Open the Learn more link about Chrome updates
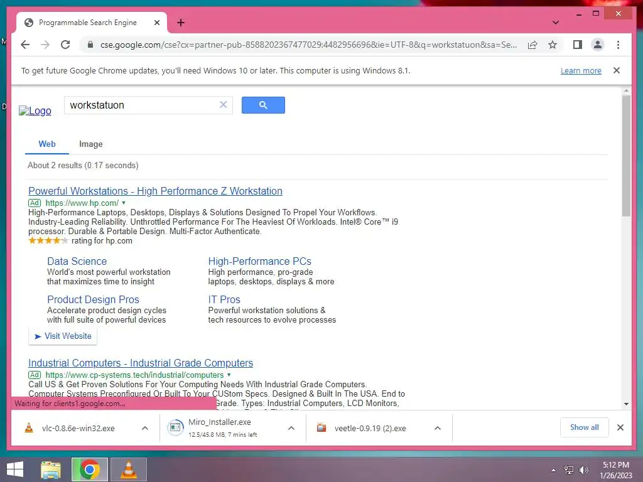 [581, 70]
